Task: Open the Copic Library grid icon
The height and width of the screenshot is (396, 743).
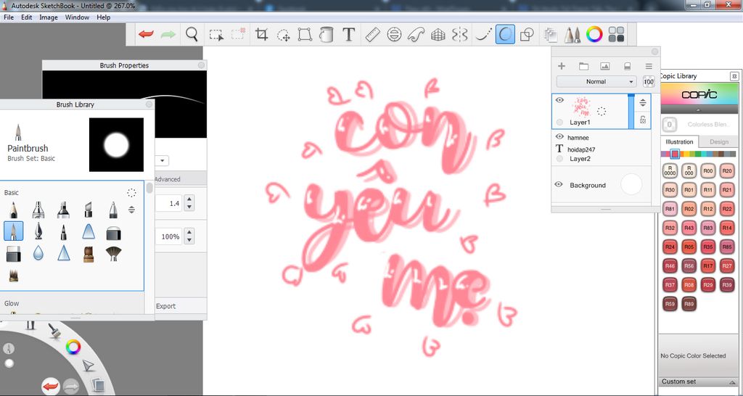Action: pos(616,35)
